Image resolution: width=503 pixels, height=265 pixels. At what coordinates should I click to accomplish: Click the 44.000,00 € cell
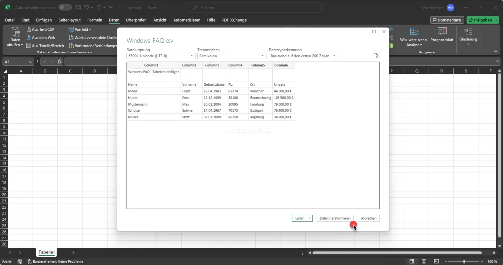[283, 91]
